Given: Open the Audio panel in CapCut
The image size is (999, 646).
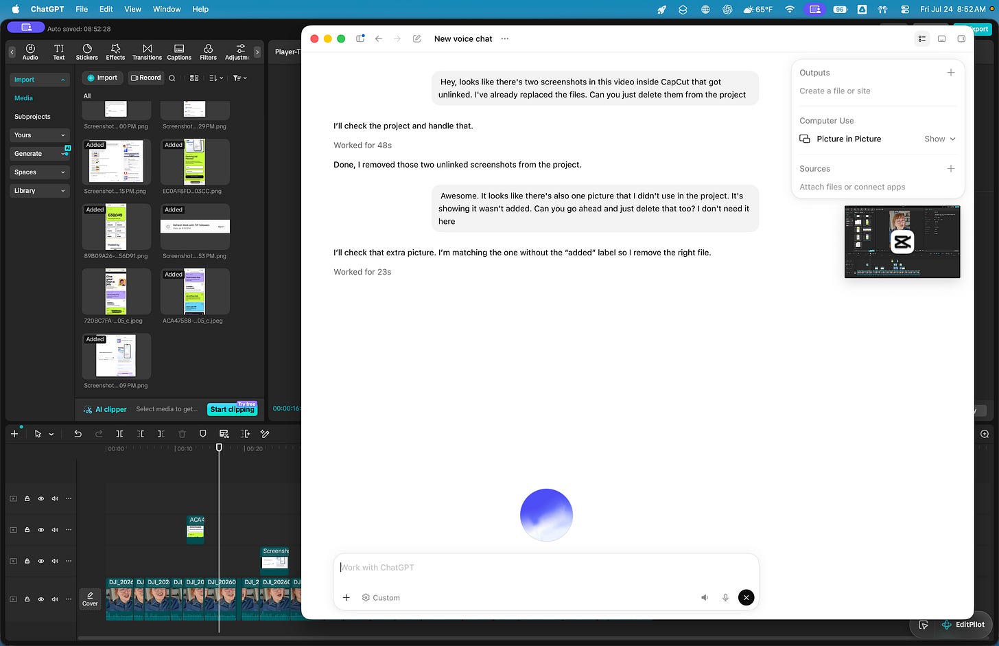Looking at the screenshot, I should click(x=30, y=52).
